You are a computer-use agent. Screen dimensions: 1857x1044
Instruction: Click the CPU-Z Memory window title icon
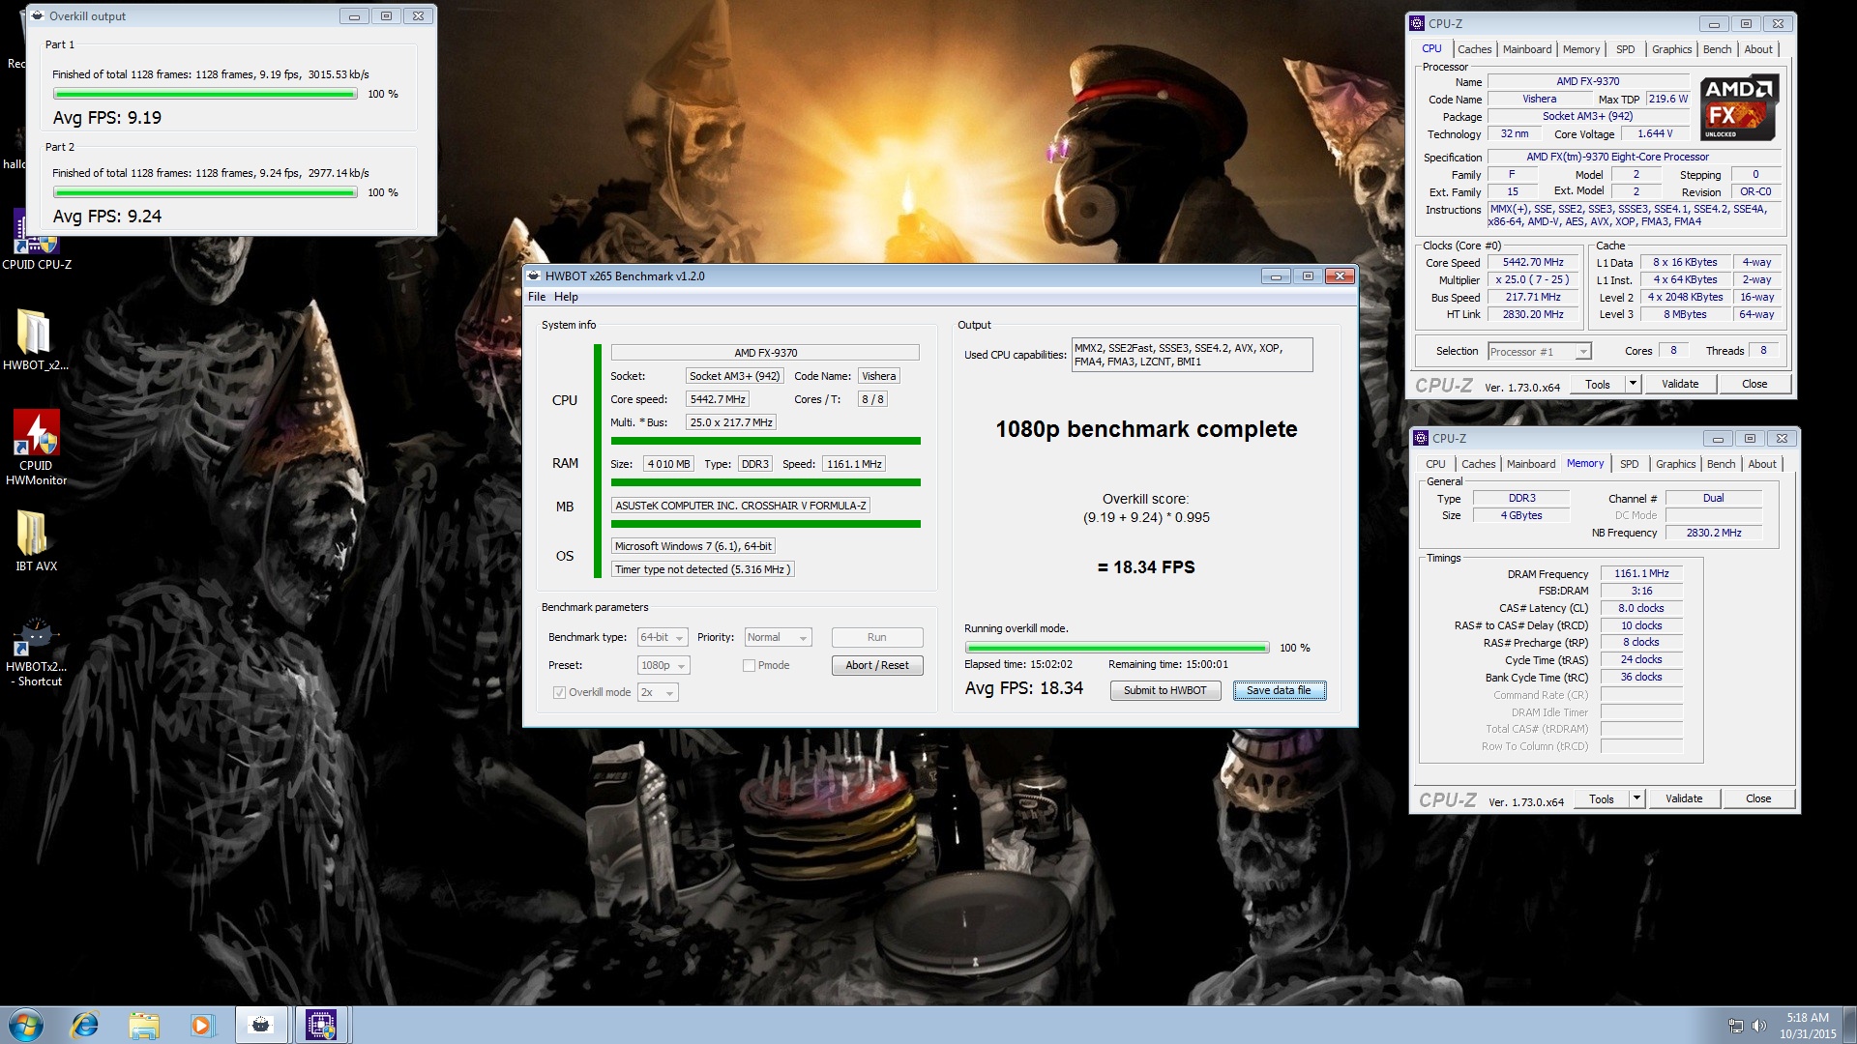pyautogui.click(x=1422, y=438)
